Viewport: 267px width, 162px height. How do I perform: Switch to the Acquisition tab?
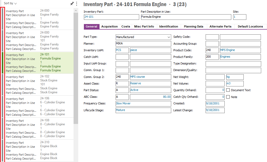click(x=109, y=26)
